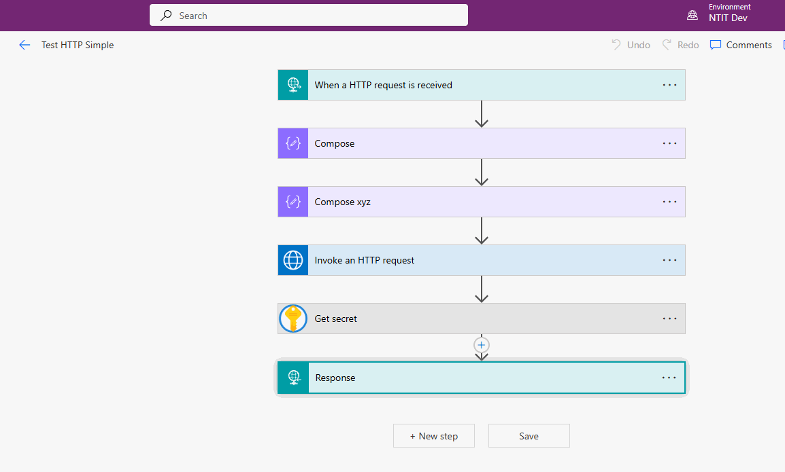Open the Compose action's ellipsis menu
Screen dimensions: 785x472
tap(669, 143)
